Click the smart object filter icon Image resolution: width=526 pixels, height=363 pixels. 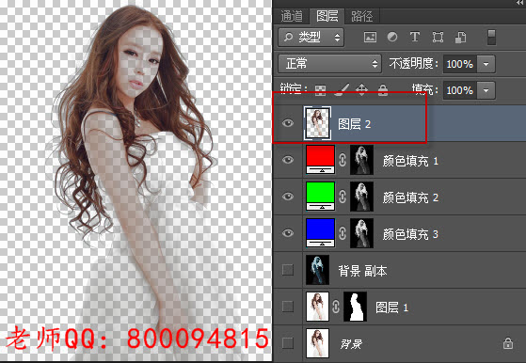460,37
